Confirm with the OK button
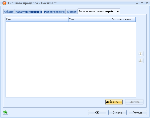The image size is (150, 118). click(x=97, y=112)
